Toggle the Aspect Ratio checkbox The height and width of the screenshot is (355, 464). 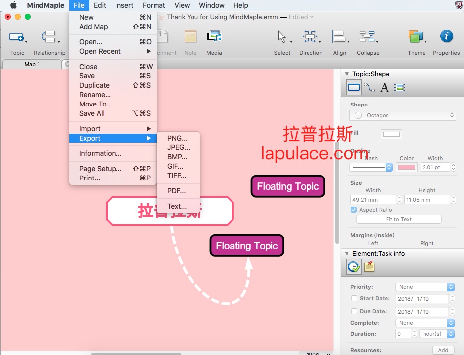[354, 210]
